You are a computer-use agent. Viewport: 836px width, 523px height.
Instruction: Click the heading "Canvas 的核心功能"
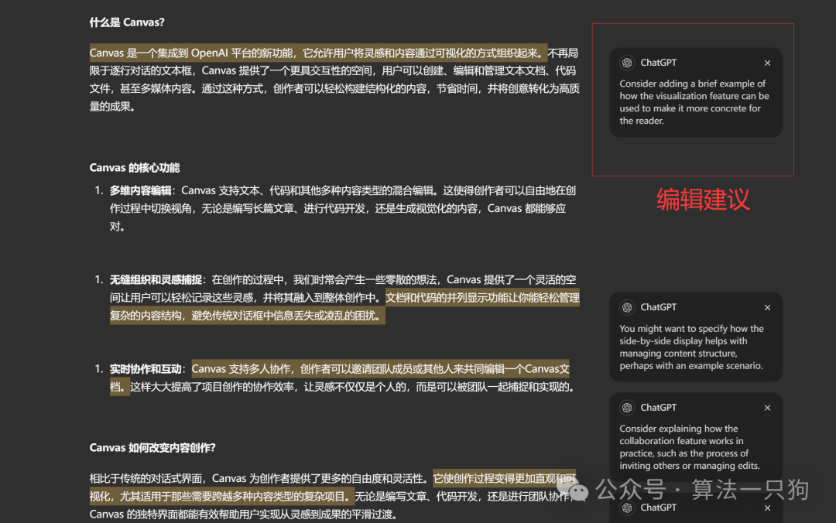tap(135, 168)
